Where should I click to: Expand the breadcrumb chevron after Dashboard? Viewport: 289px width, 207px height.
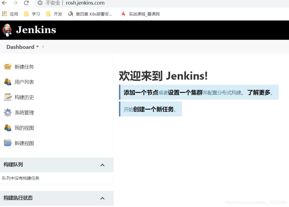tap(43, 47)
